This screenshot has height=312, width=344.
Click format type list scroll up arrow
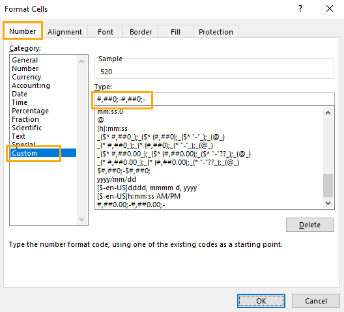[328, 113]
